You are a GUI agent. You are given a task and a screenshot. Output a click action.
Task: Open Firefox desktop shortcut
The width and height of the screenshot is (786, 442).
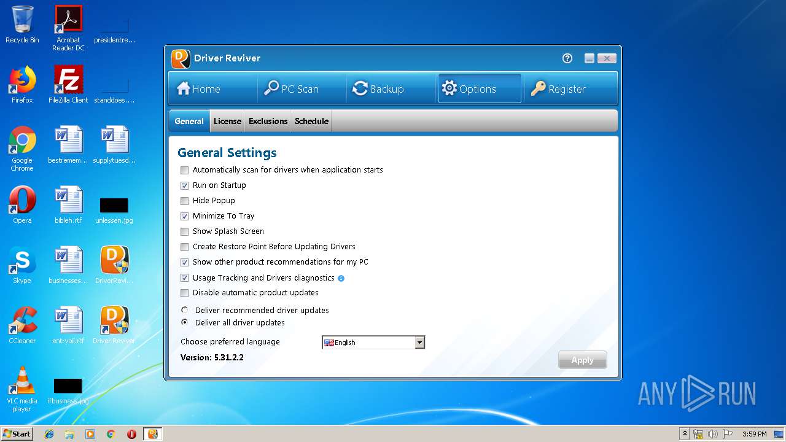[x=22, y=85]
